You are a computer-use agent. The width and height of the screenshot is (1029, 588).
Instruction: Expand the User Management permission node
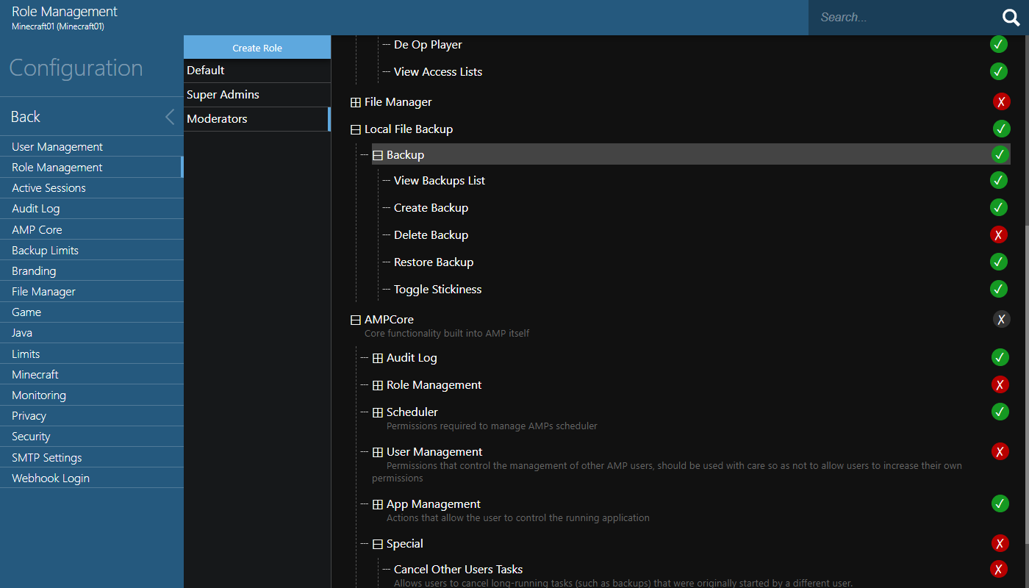click(x=378, y=453)
